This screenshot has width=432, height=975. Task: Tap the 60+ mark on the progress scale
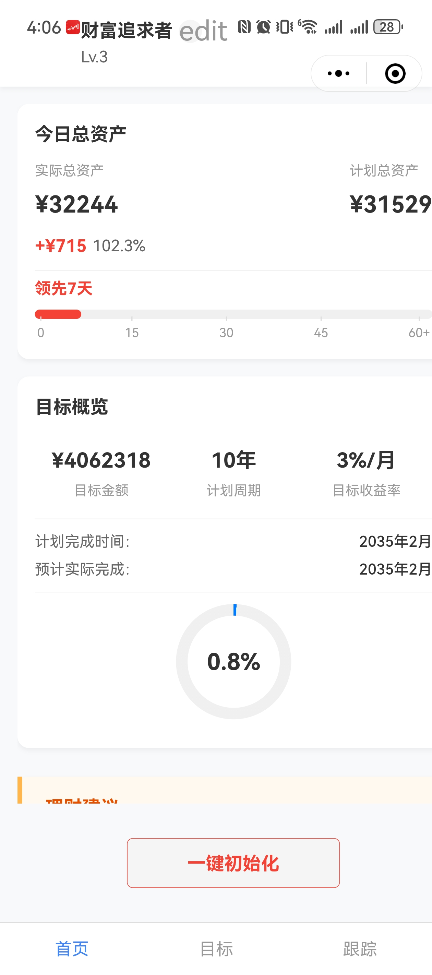(419, 333)
